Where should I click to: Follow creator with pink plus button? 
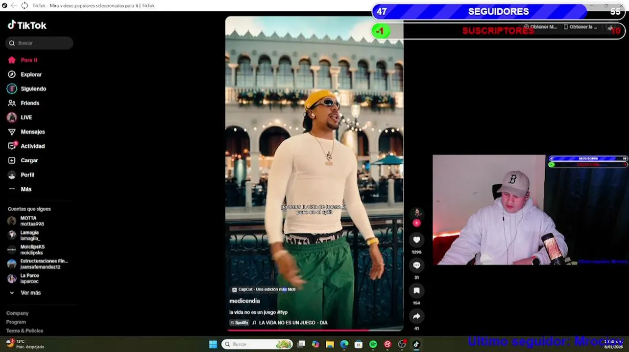point(416,223)
